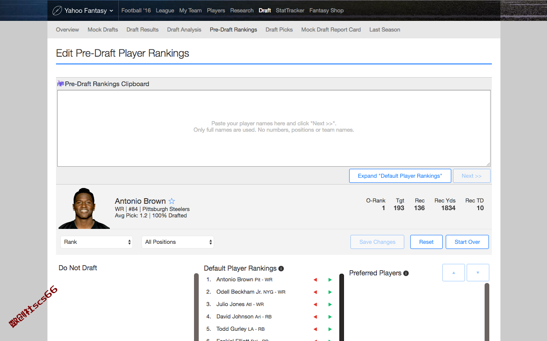Image resolution: width=547 pixels, height=341 pixels.
Task: Click the Antonio Brown name heading
Action: (140, 201)
